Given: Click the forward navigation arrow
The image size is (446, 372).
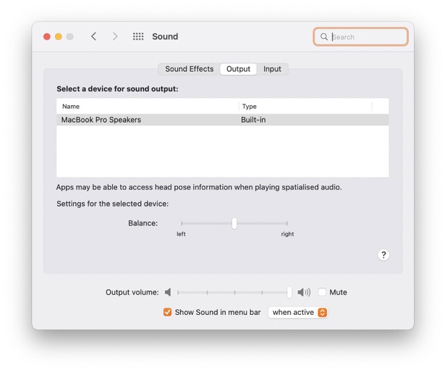Looking at the screenshot, I should coord(115,36).
